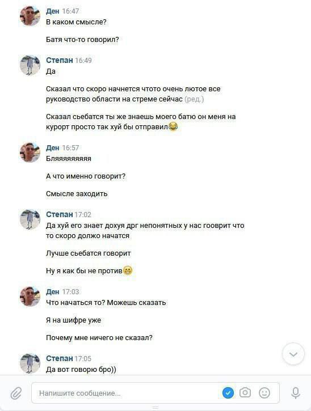This screenshot has width=311, height=411.
Task: Click the 17:05 timestamp next to Степан
Action: point(83,359)
